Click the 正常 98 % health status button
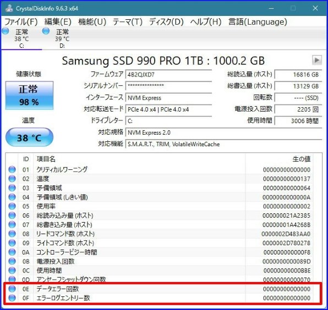328x310 pixels. 29,95
